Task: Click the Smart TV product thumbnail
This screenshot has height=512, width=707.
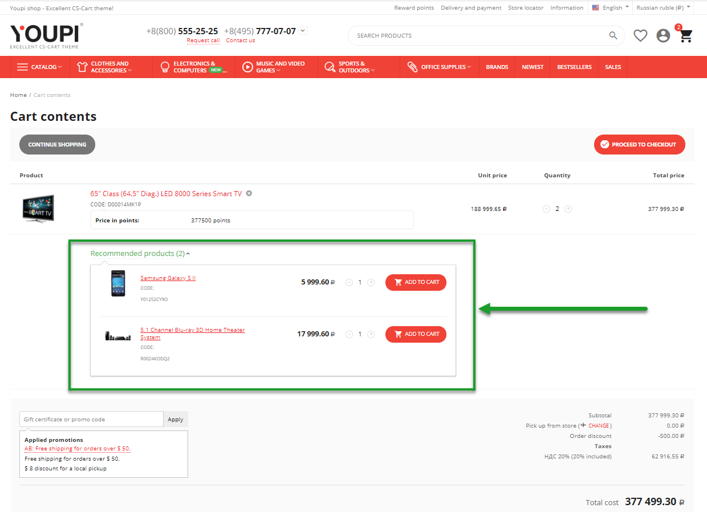Action: pyautogui.click(x=38, y=209)
